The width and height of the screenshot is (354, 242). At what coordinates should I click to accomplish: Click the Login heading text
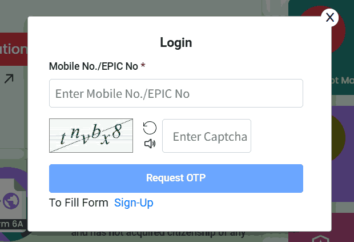click(x=176, y=42)
